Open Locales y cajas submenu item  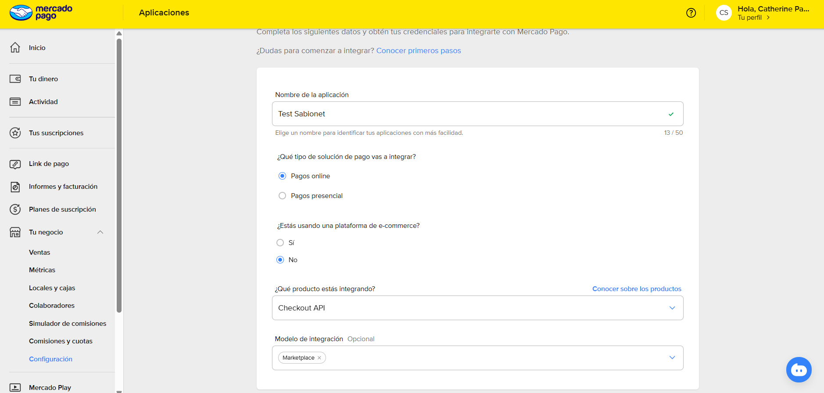coord(52,288)
